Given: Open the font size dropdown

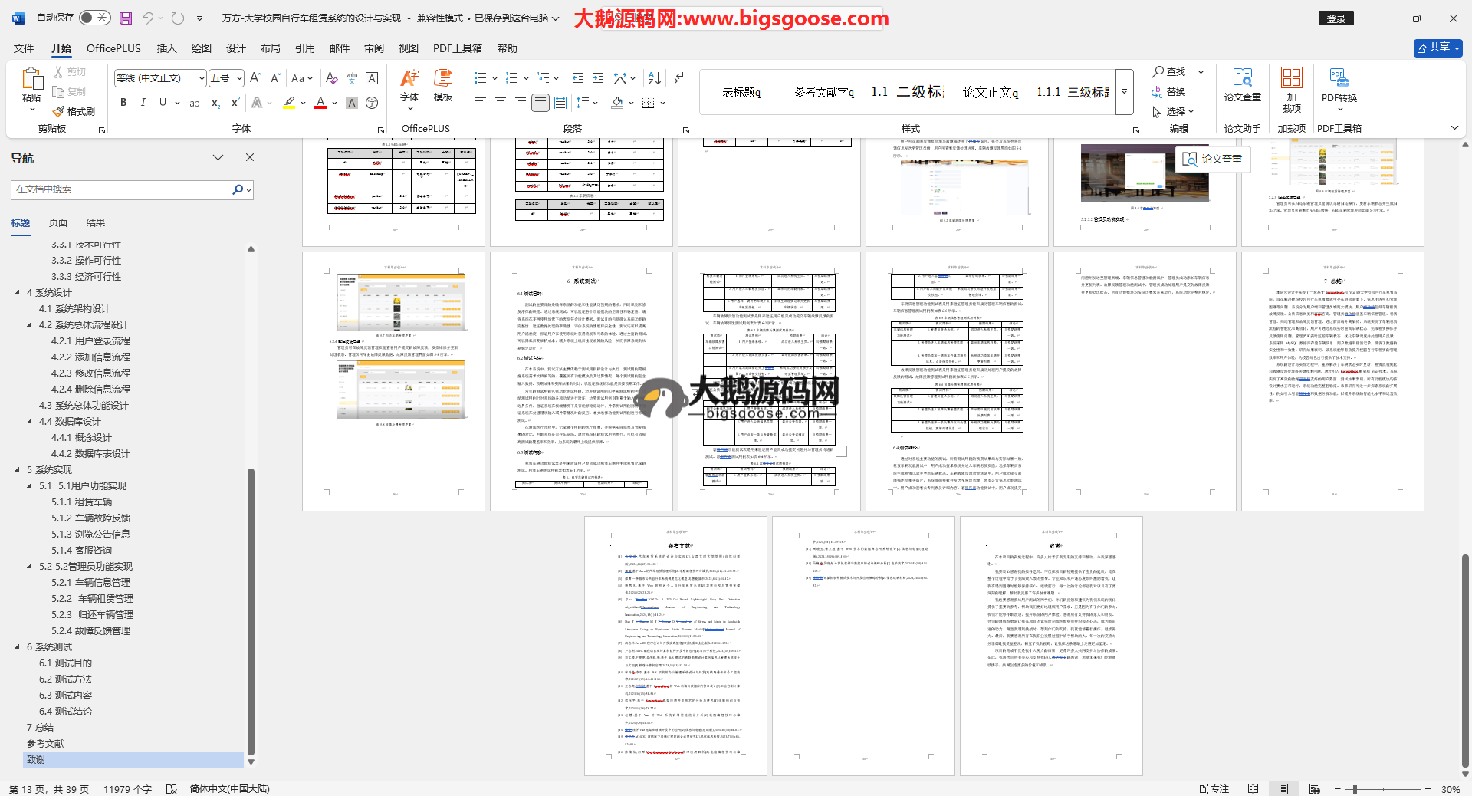Looking at the screenshot, I should (239, 78).
